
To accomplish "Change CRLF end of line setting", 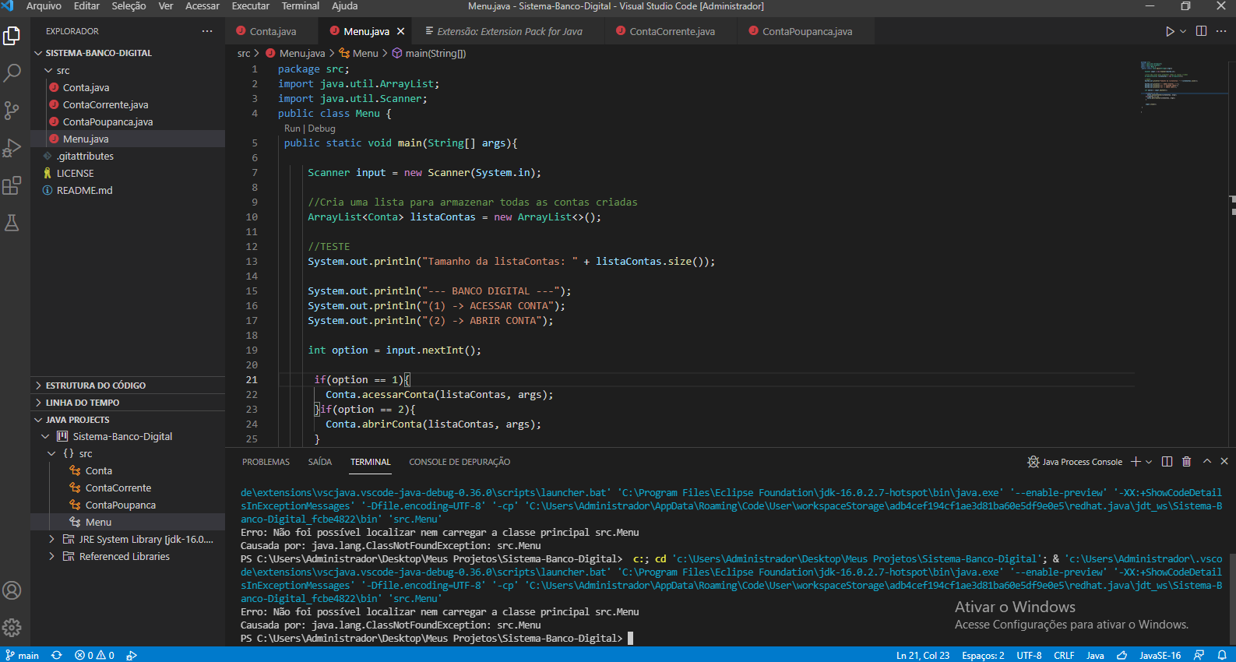I will click(1064, 655).
